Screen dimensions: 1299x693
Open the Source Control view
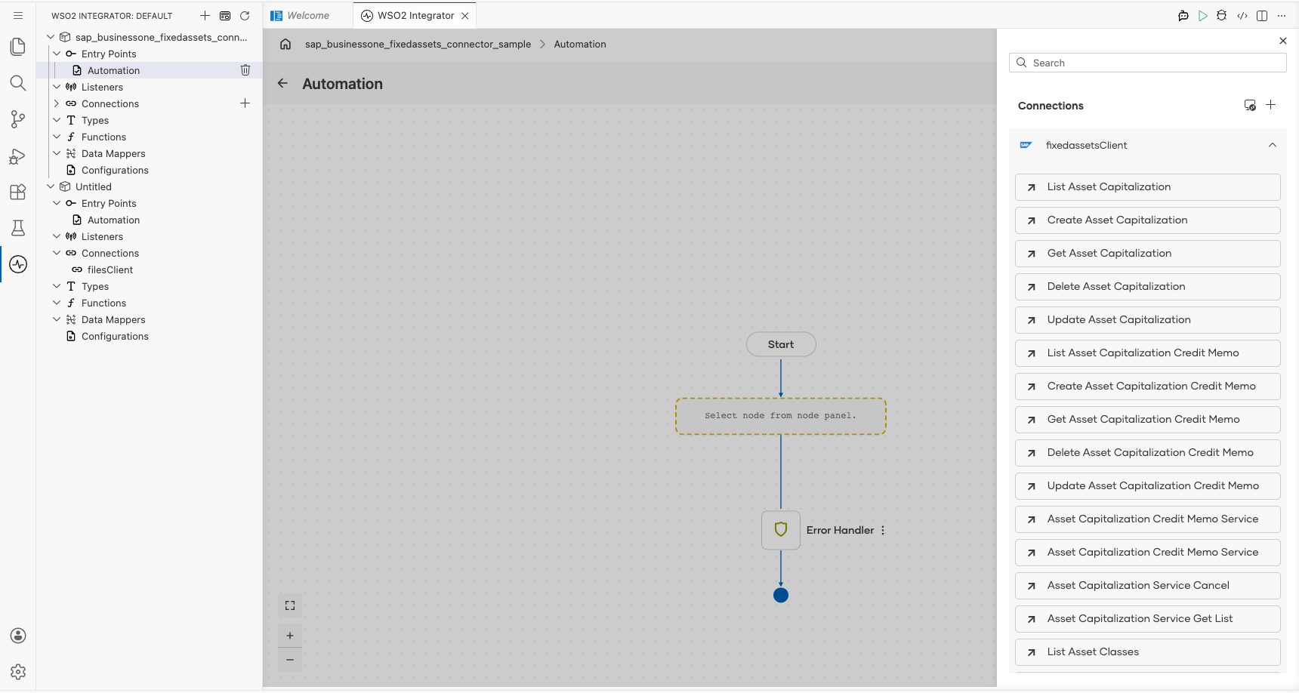pos(18,119)
